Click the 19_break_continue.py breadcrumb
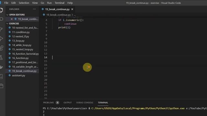Screen dimensions: 207x116 coord(59,15)
